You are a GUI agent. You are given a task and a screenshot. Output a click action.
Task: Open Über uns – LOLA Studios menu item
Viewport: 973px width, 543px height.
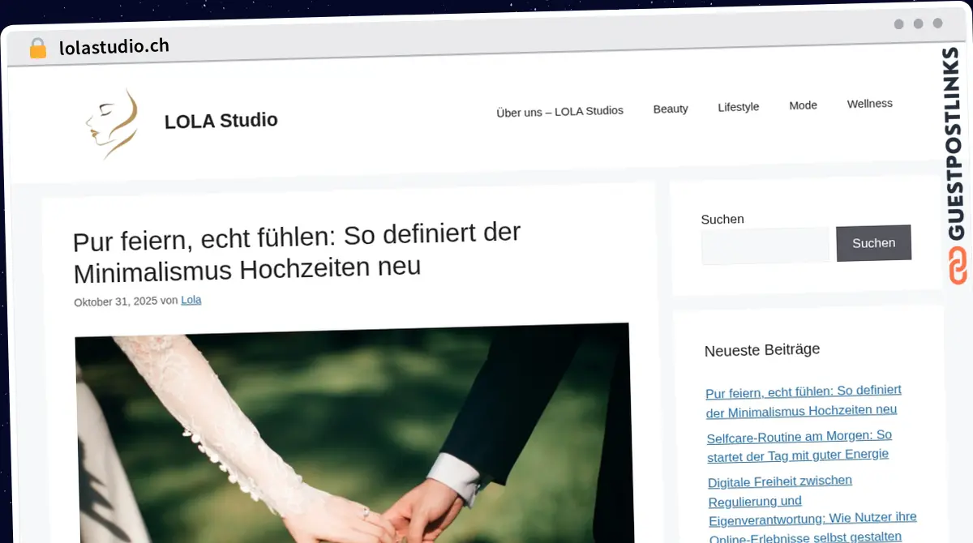point(559,111)
